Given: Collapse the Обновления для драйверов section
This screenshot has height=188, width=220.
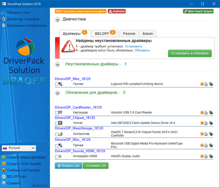Looking at the screenshot, I should click(x=57, y=93).
